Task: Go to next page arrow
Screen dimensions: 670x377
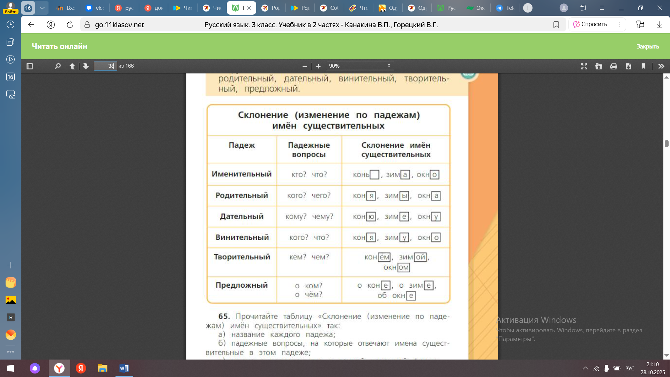Action: [86, 66]
